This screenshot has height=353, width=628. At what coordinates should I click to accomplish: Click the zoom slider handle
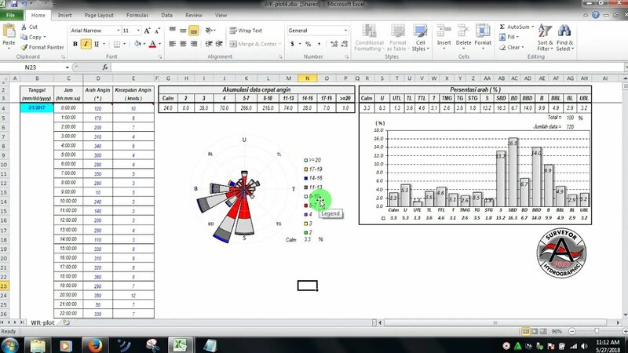(597, 331)
